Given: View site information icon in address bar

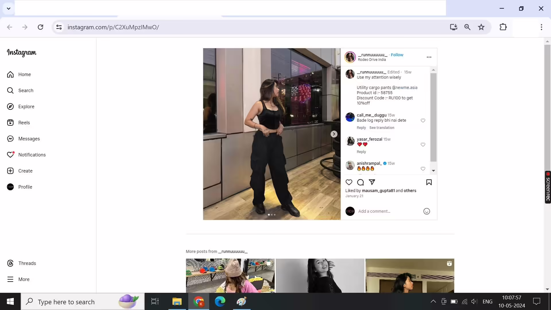Looking at the screenshot, I should (x=59, y=27).
